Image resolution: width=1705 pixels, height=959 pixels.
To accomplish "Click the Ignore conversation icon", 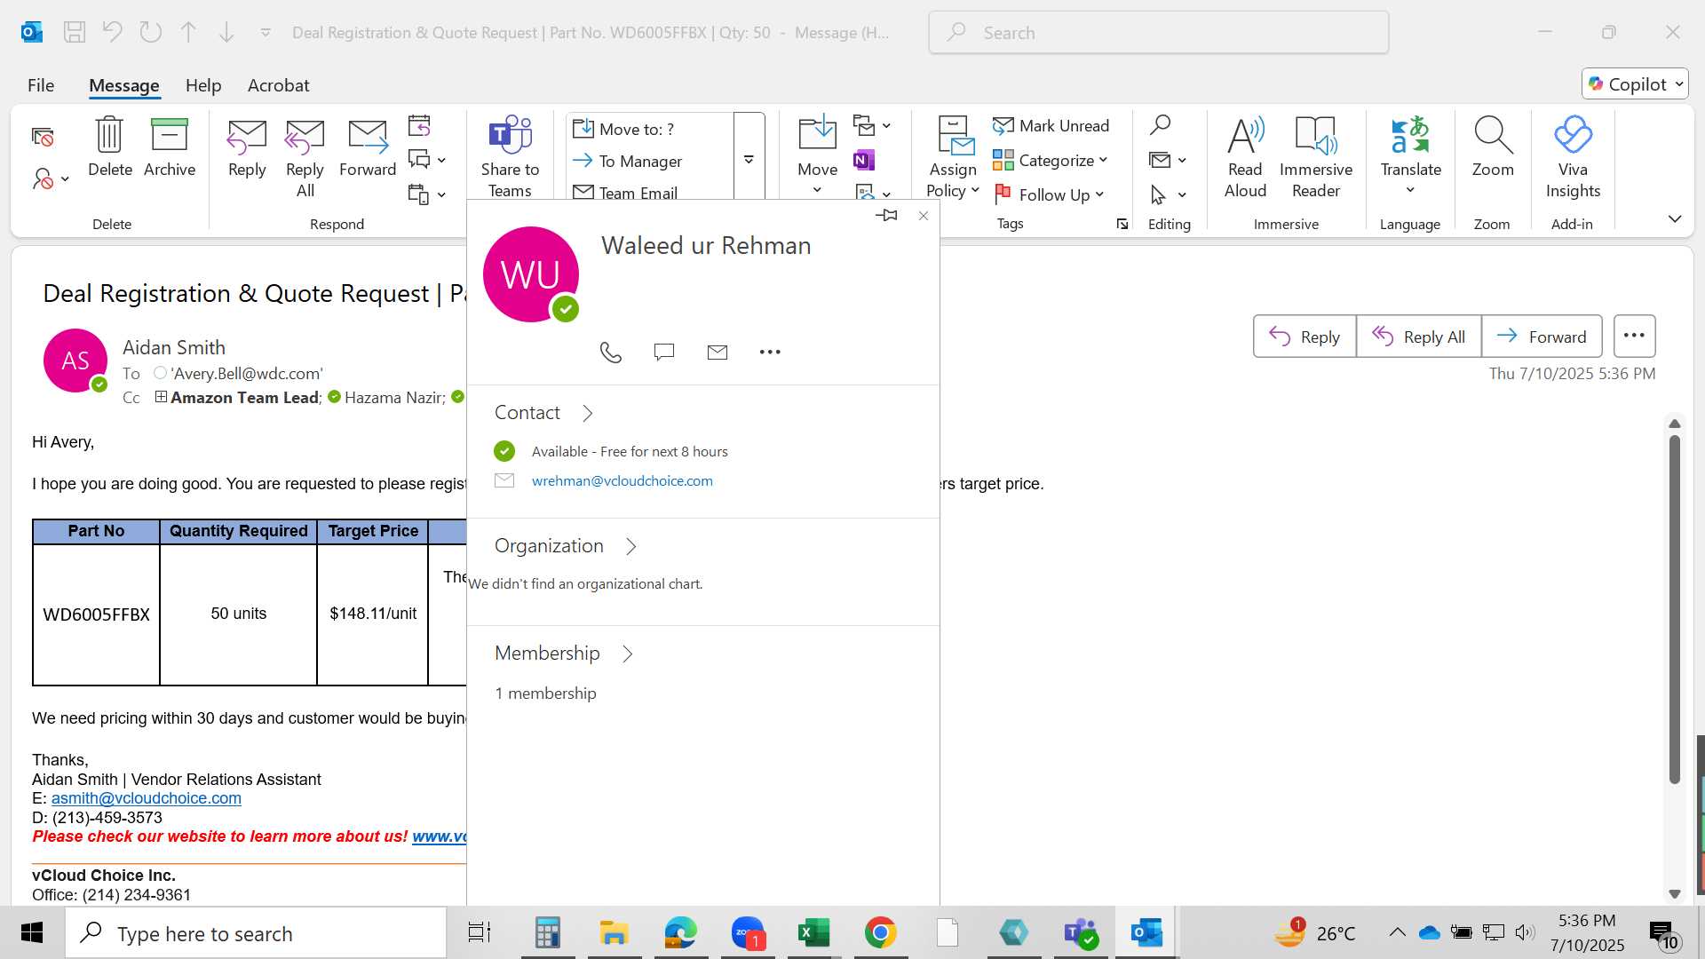I will pyautogui.click(x=43, y=137).
